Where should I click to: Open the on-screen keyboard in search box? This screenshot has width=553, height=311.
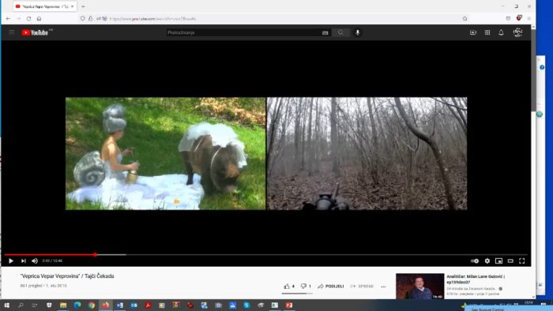(x=325, y=32)
